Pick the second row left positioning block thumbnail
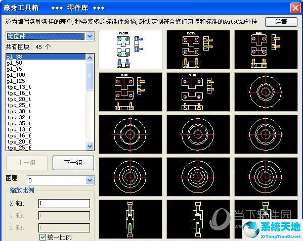This screenshot has width=303, height=241. (x=131, y=92)
